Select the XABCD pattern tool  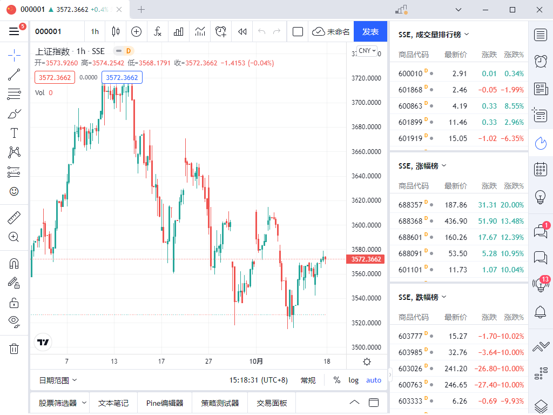click(14, 152)
